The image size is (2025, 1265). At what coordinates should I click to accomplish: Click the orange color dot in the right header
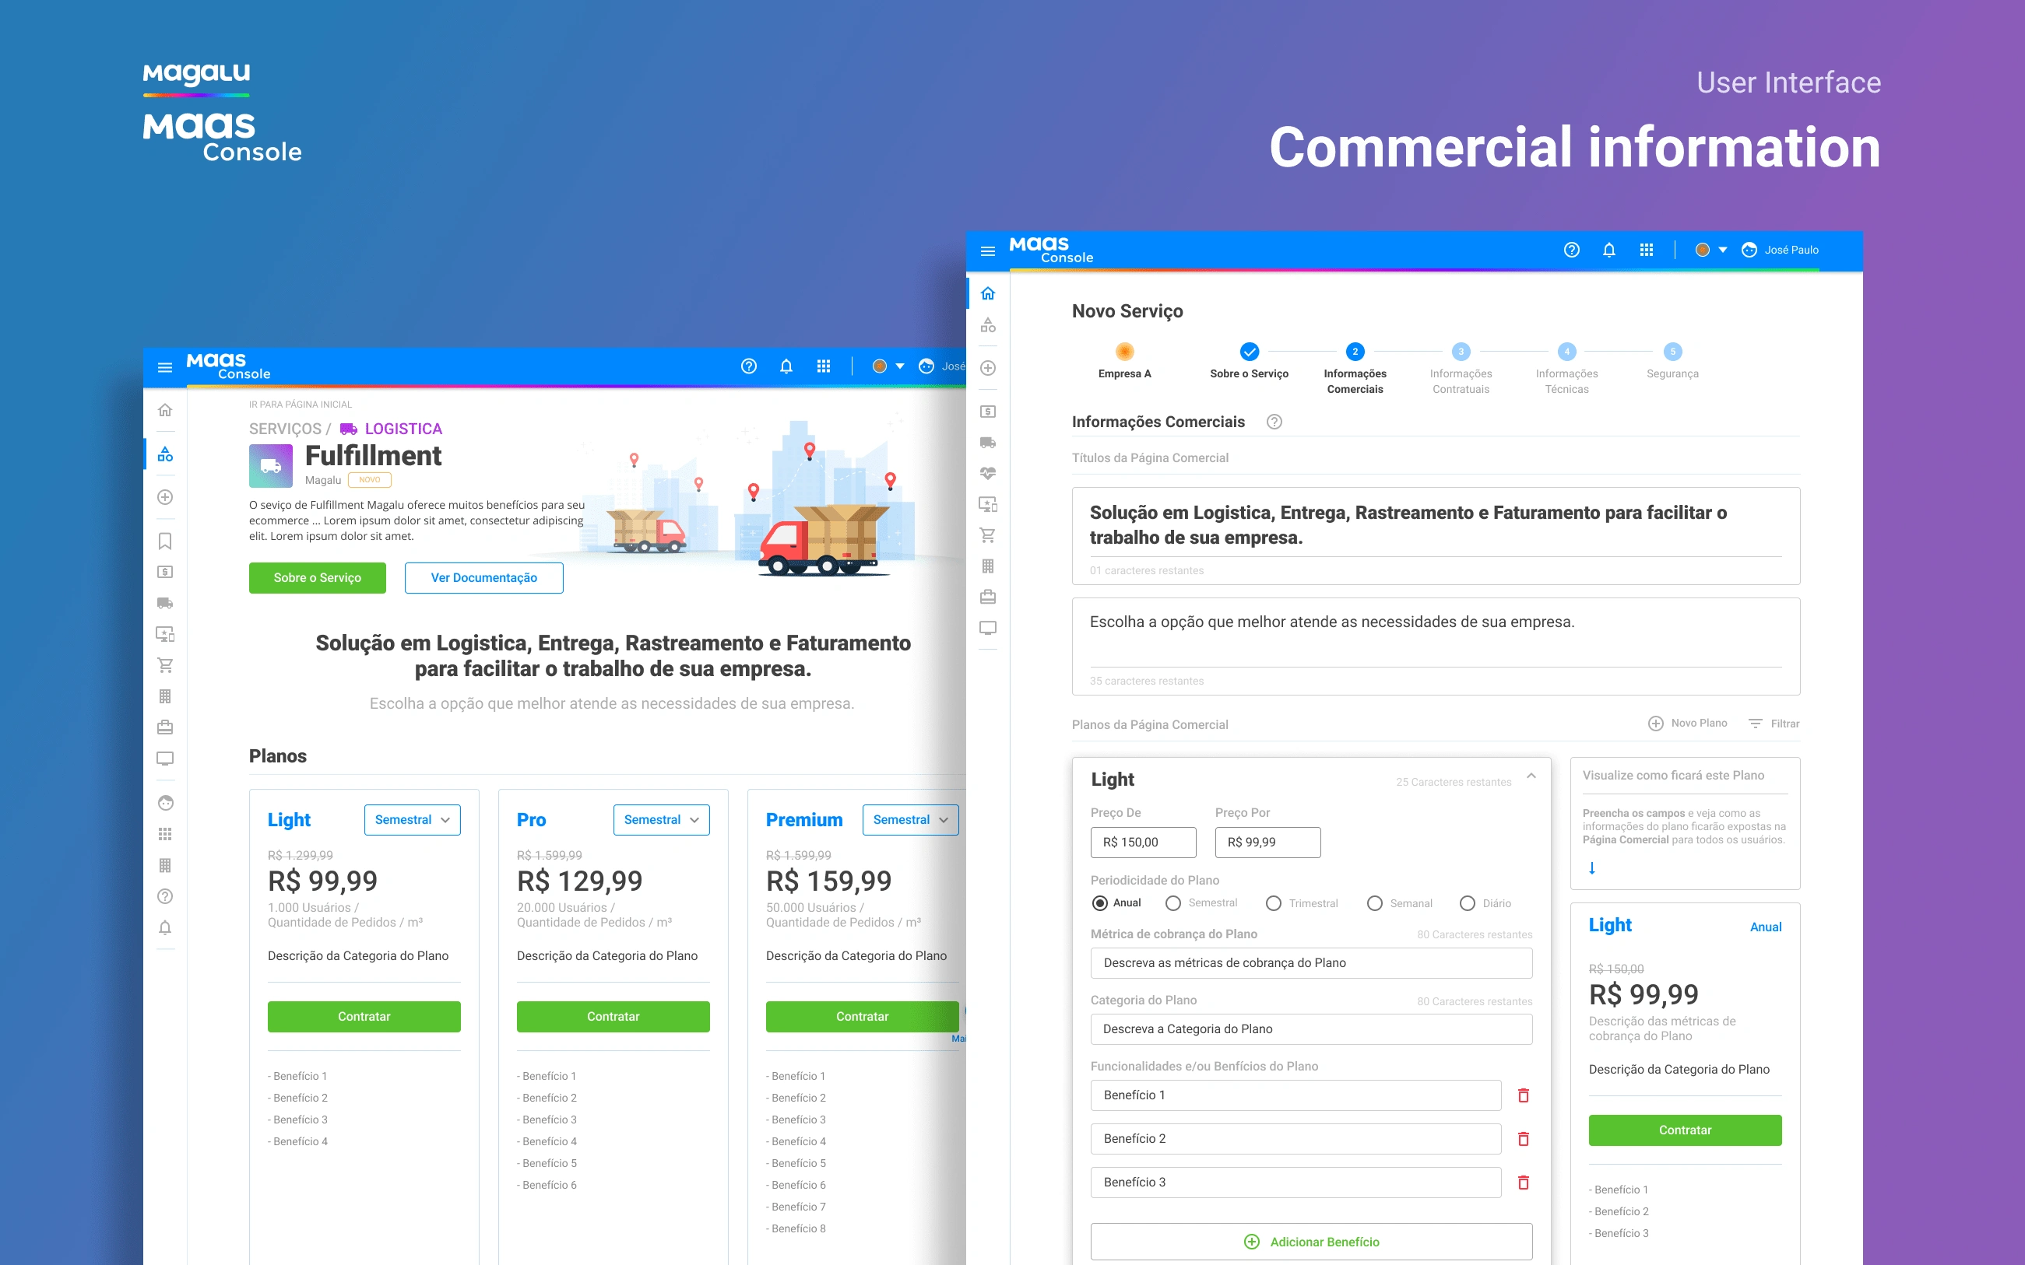[1701, 251]
